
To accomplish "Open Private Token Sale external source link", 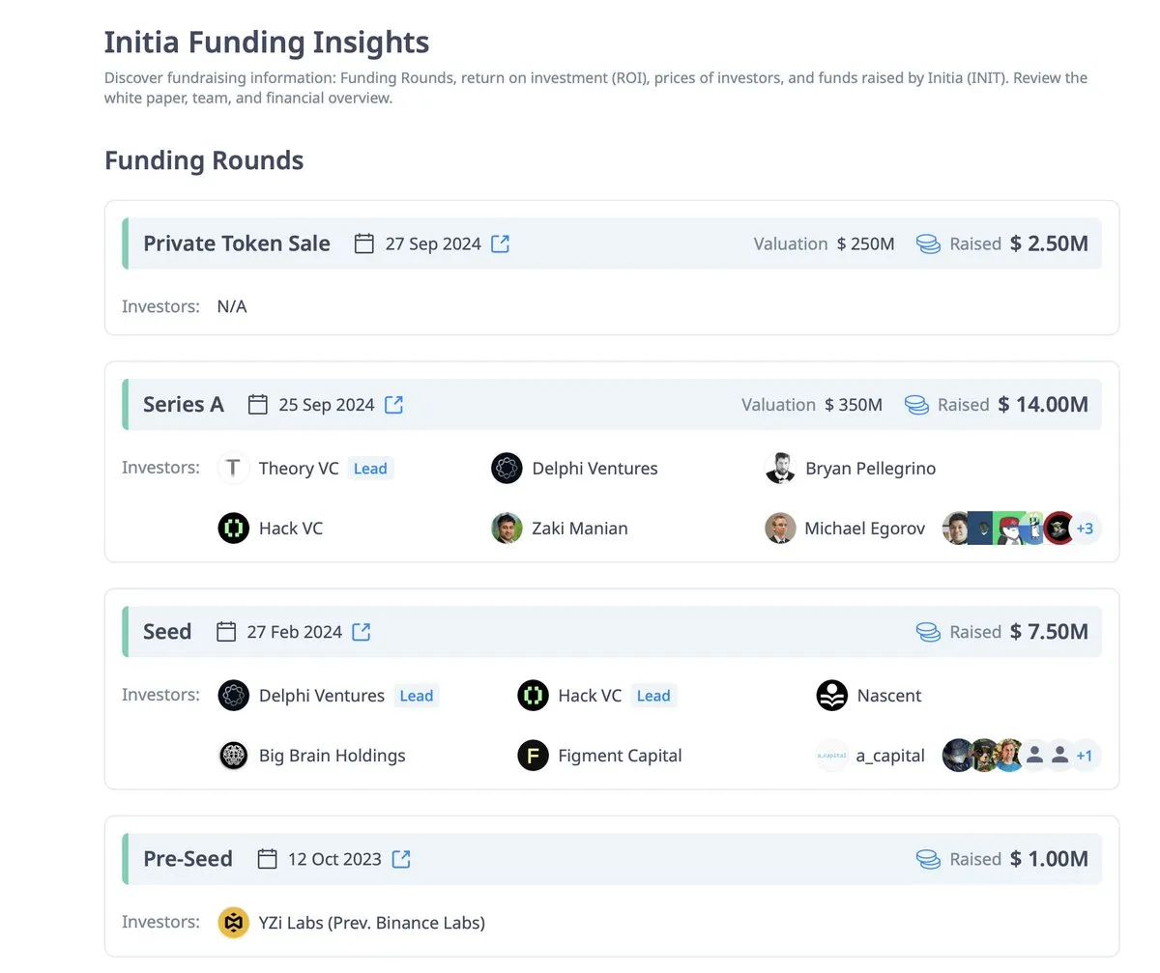I will (500, 243).
